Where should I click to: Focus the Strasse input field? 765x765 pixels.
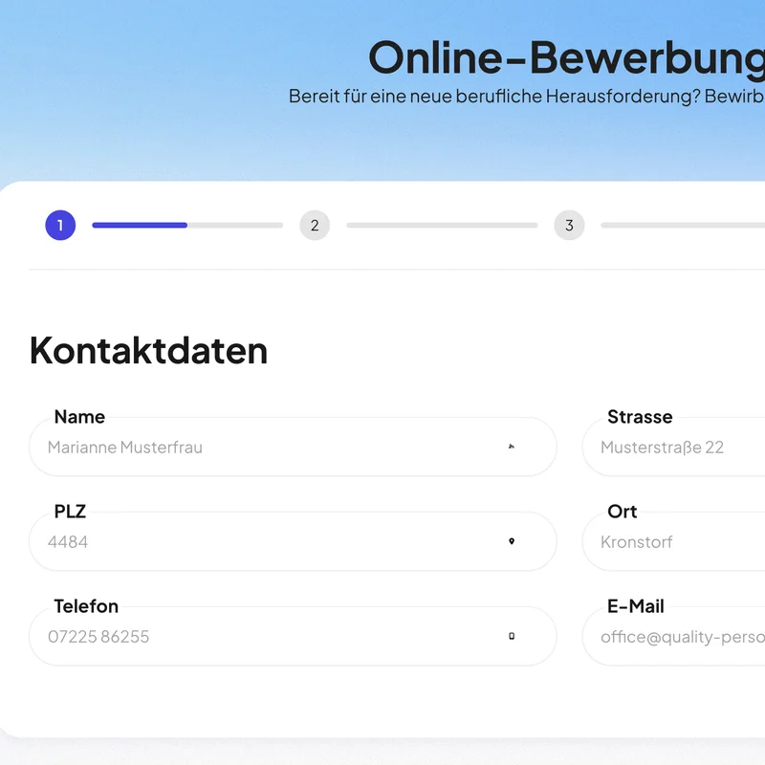click(x=674, y=447)
